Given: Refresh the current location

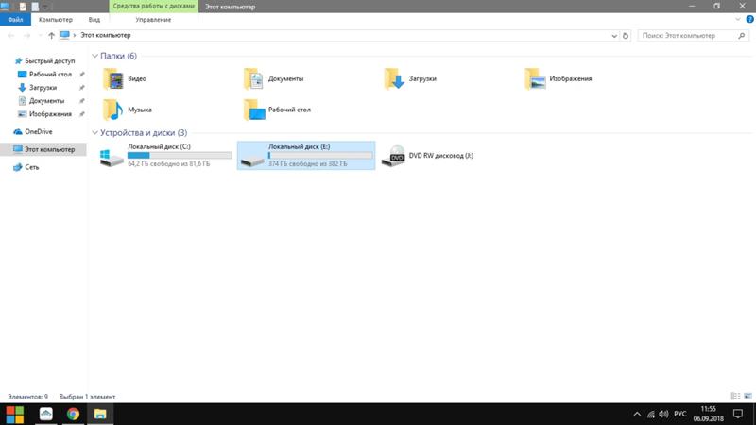Looking at the screenshot, I should (x=626, y=36).
